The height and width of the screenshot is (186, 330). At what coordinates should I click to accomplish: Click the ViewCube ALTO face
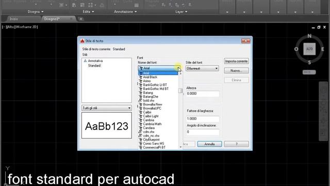pyautogui.click(x=309, y=49)
